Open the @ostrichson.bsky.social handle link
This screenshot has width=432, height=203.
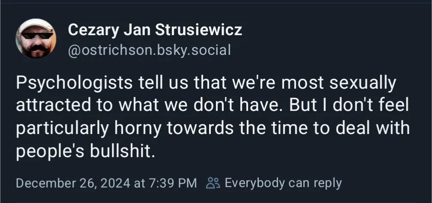tap(149, 50)
